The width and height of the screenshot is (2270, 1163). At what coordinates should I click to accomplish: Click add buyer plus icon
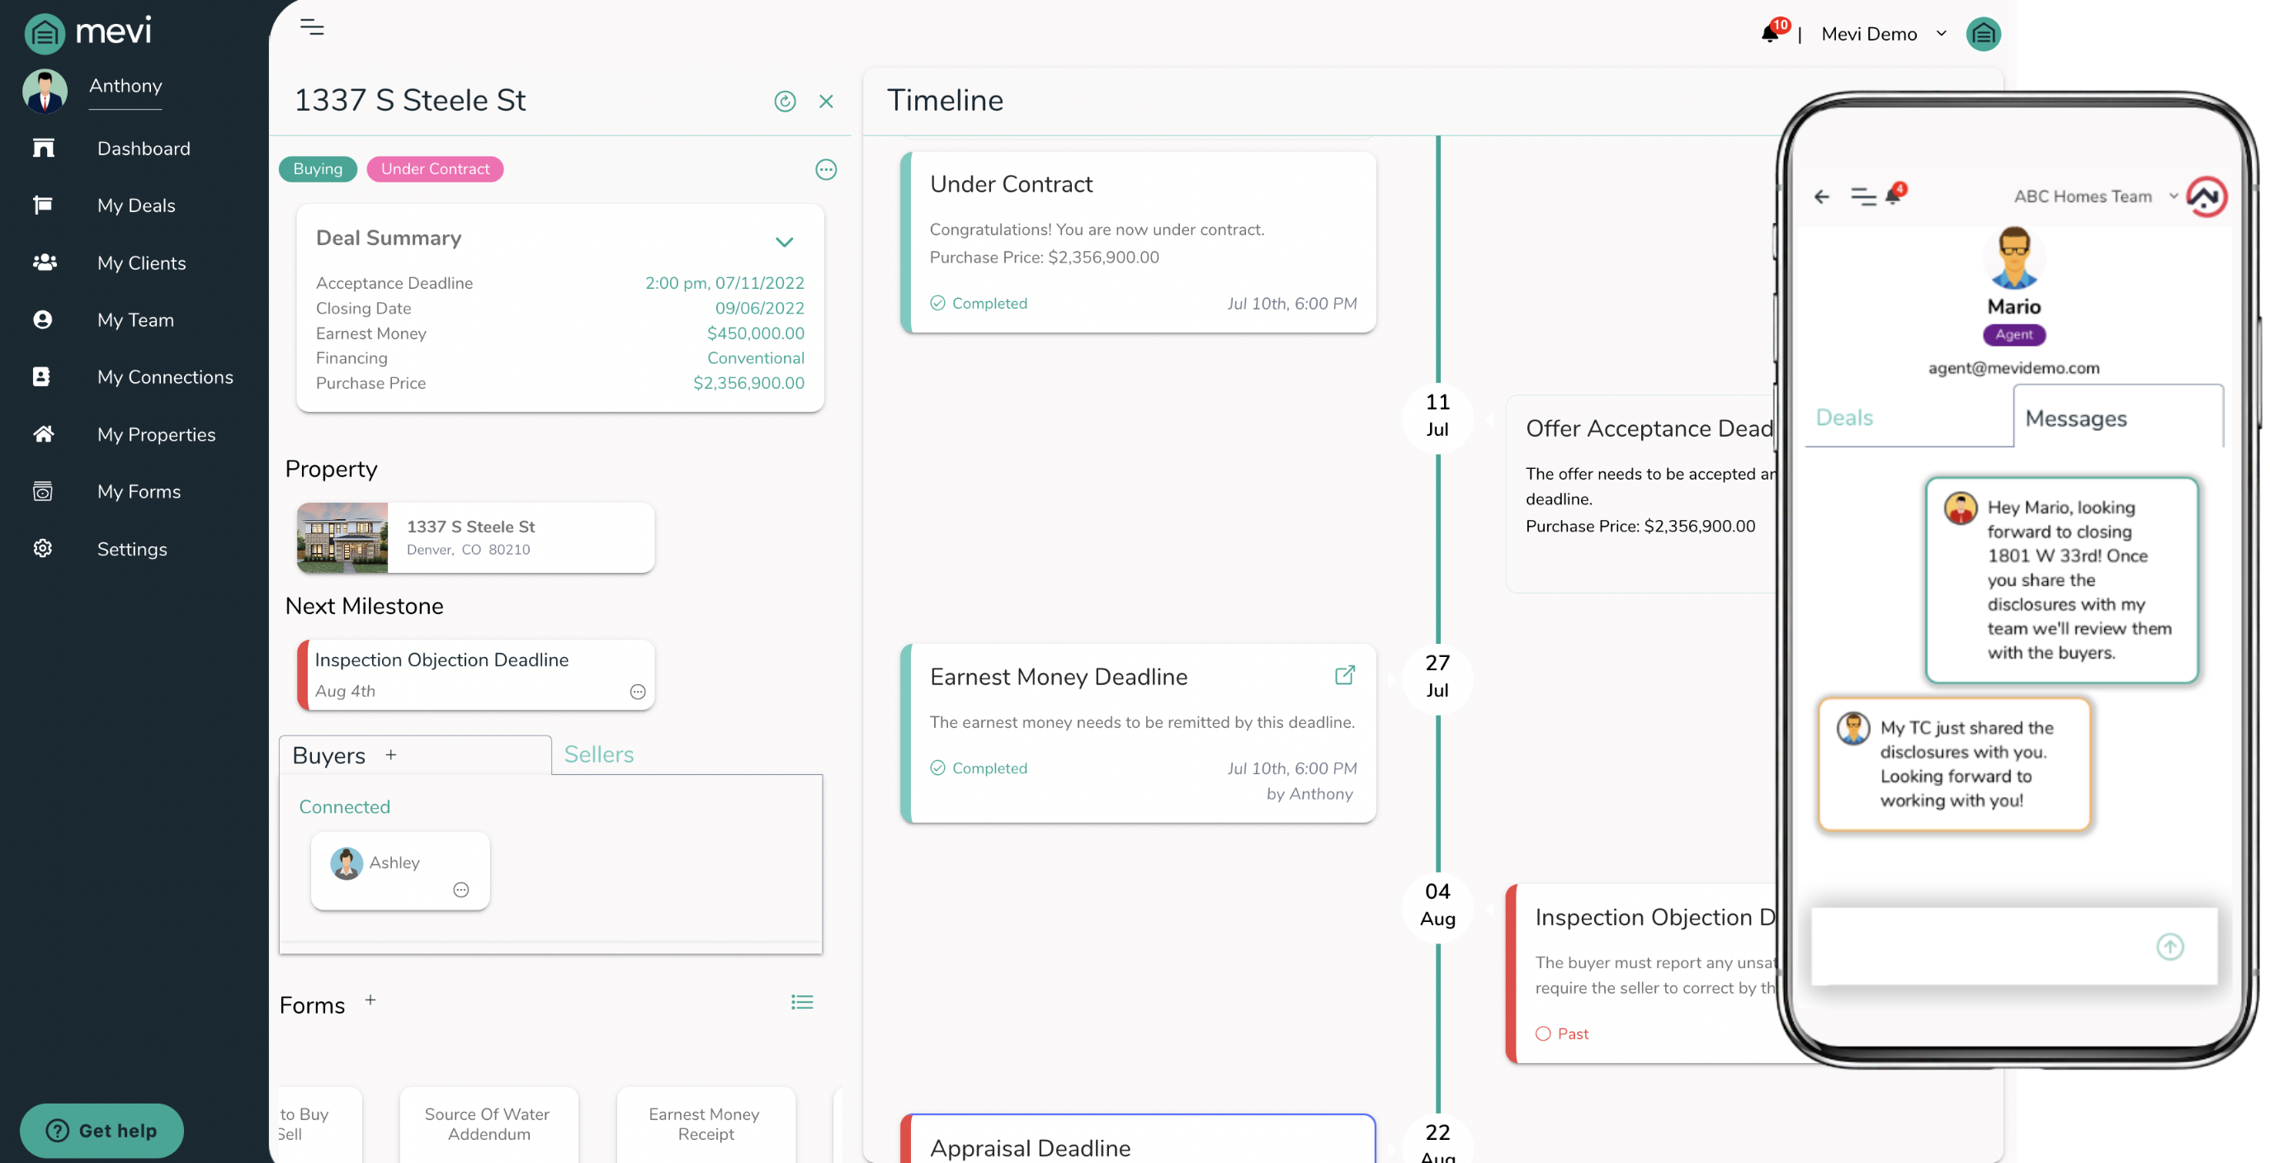pos(390,754)
